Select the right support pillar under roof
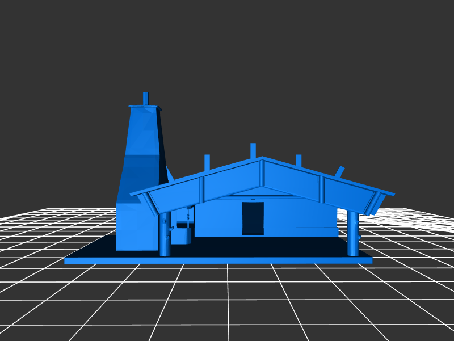 tap(352, 234)
